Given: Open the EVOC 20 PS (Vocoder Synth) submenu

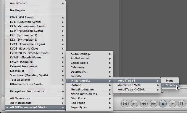Looking at the screenshot, I should (35, 53).
